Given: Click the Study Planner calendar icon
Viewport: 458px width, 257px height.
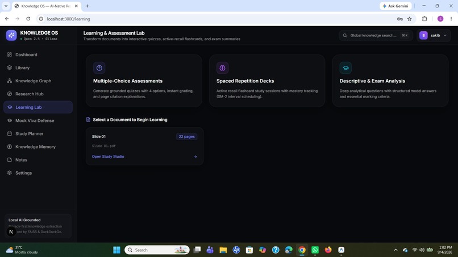Looking at the screenshot, I should click(x=10, y=133).
